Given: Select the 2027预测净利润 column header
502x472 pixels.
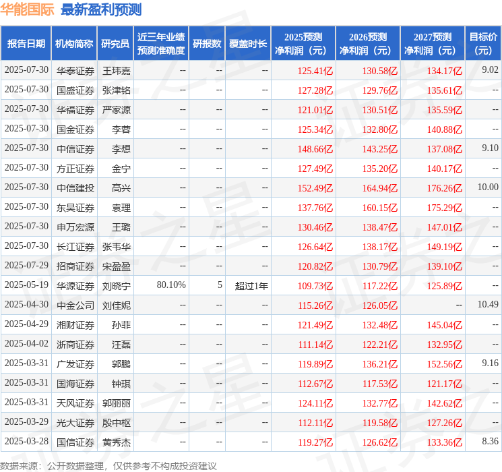Looking at the screenshot, I should coord(433,44).
